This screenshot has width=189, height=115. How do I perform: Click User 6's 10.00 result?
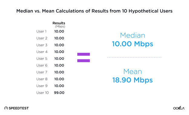click(x=59, y=65)
